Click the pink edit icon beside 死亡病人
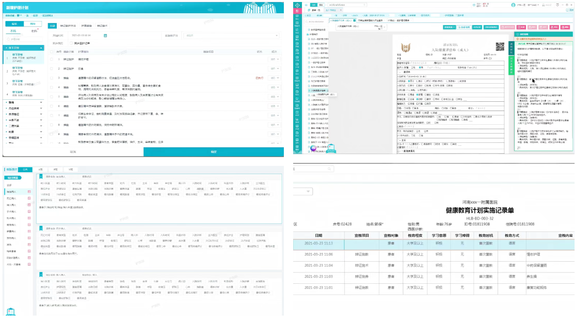This screenshot has height=319, width=578. pyautogui.click(x=29, y=199)
